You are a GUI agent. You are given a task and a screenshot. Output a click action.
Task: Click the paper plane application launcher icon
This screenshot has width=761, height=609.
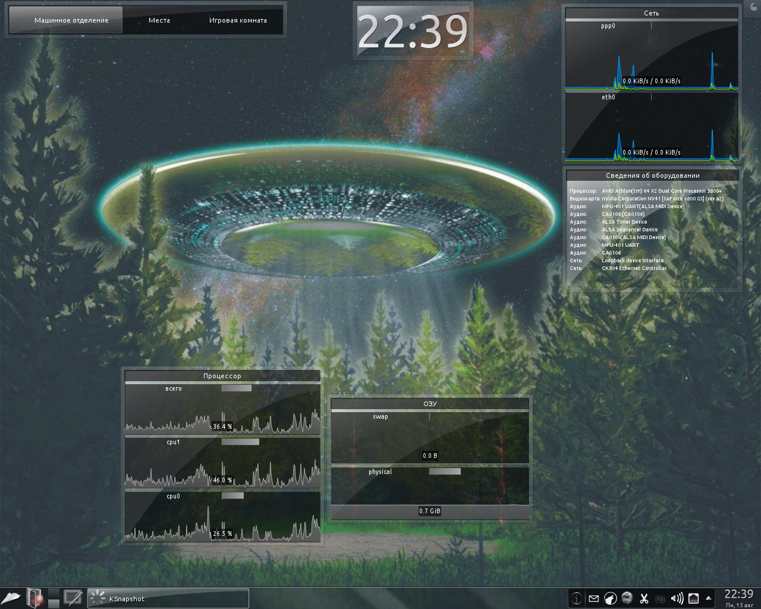[12, 598]
